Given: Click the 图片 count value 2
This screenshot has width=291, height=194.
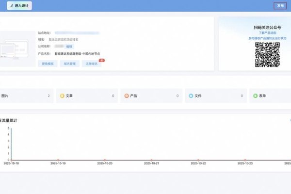Looking at the screenshot, I should tap(48, 96).
